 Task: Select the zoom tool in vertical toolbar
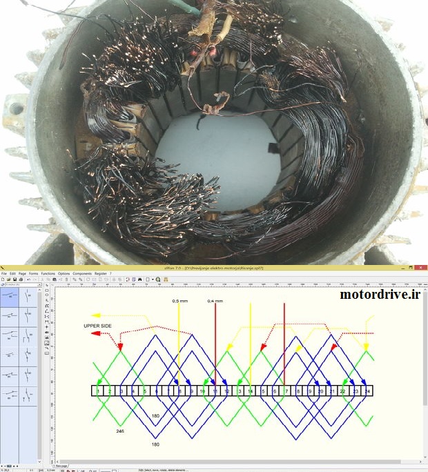[x=47, y=348]
